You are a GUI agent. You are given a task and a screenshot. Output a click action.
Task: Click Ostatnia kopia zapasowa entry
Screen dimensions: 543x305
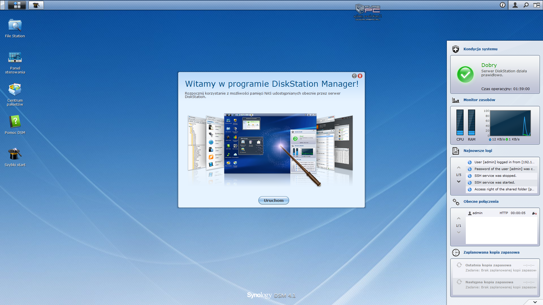tap(495, 268)
